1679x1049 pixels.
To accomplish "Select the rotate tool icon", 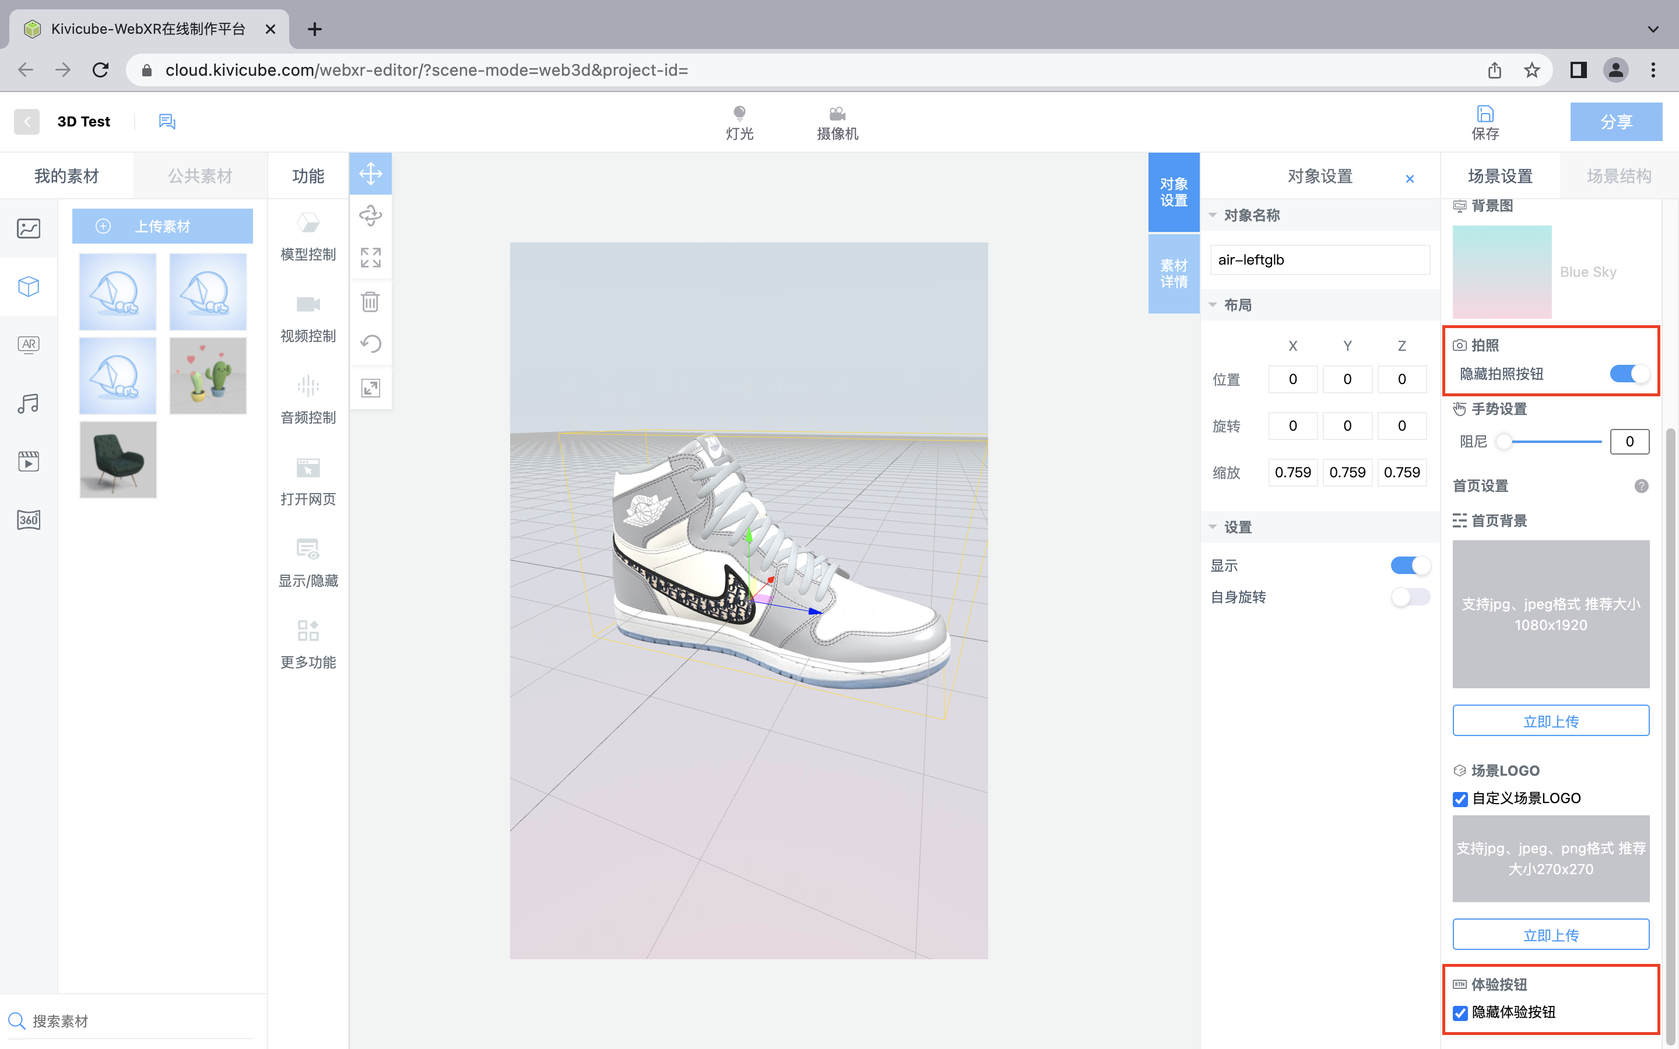I will point(371,216).
